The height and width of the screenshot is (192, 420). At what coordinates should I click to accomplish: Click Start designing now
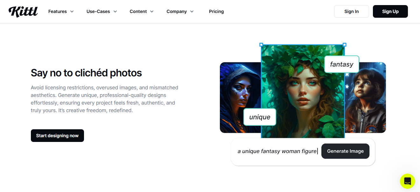57,136
